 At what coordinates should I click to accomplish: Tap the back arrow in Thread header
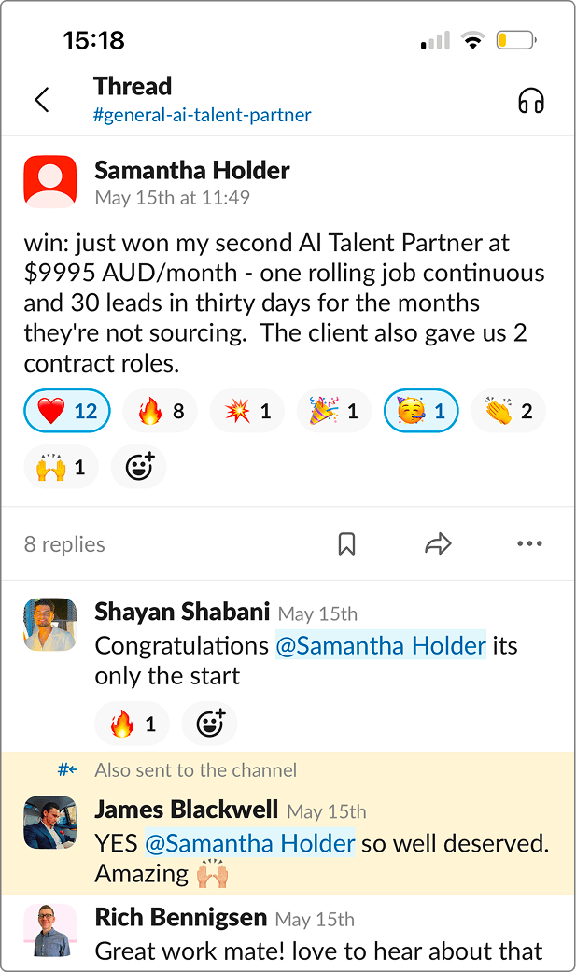point(42,100)
